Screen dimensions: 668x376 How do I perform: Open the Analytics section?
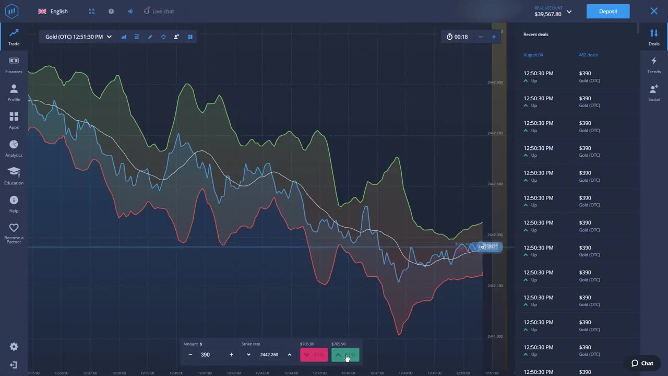pyautogui.click(x=14, y=148)
